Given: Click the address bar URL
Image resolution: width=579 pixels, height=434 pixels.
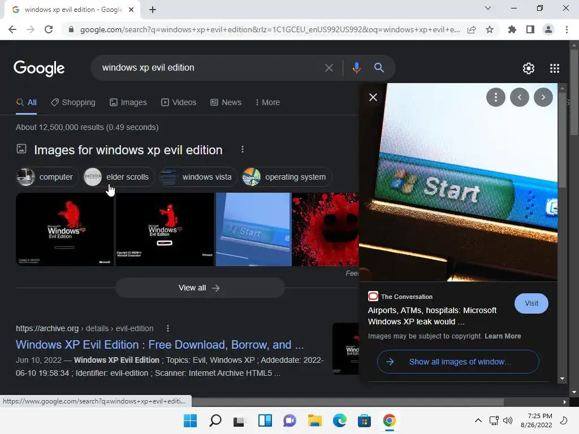Looking at the screenshot, I should [270, 29].
